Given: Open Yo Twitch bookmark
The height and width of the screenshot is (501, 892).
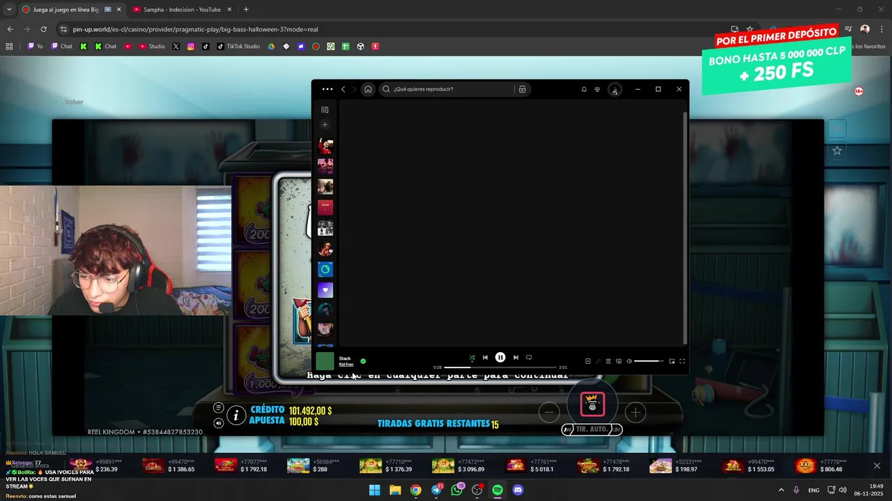Looking at the screenshot, I should 36,47.
